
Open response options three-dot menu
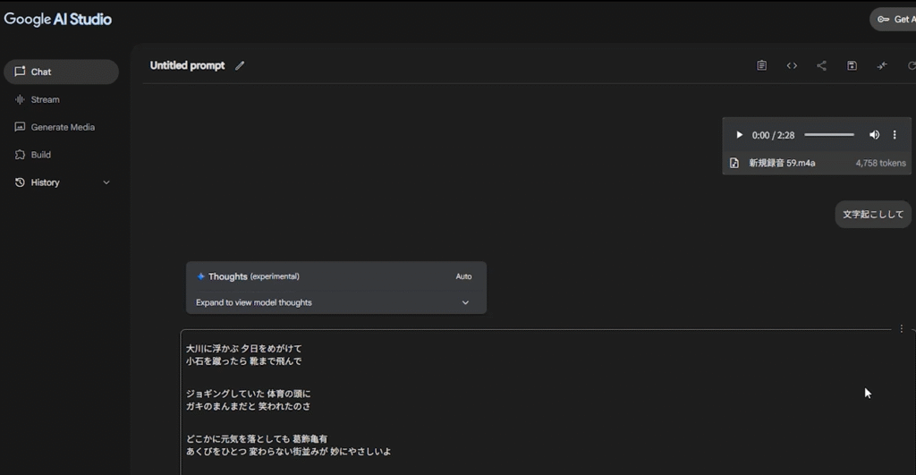(x=902, y=329)
